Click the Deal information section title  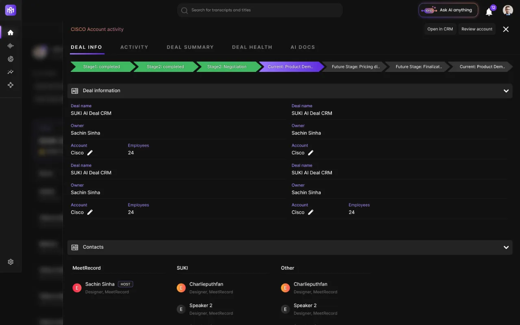pos(102,91)
